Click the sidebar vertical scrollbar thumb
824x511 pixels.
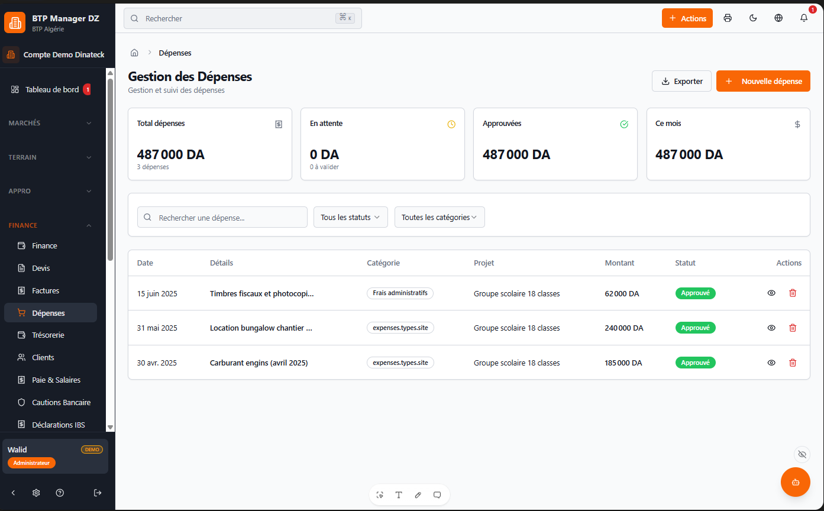pos(110,170)
